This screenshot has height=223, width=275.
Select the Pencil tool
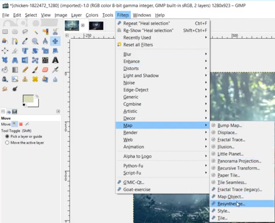tap(25, 70)
